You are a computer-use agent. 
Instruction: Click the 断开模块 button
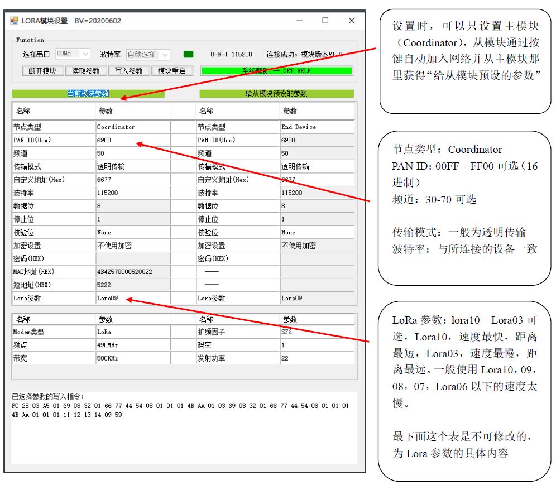[43, 71]
